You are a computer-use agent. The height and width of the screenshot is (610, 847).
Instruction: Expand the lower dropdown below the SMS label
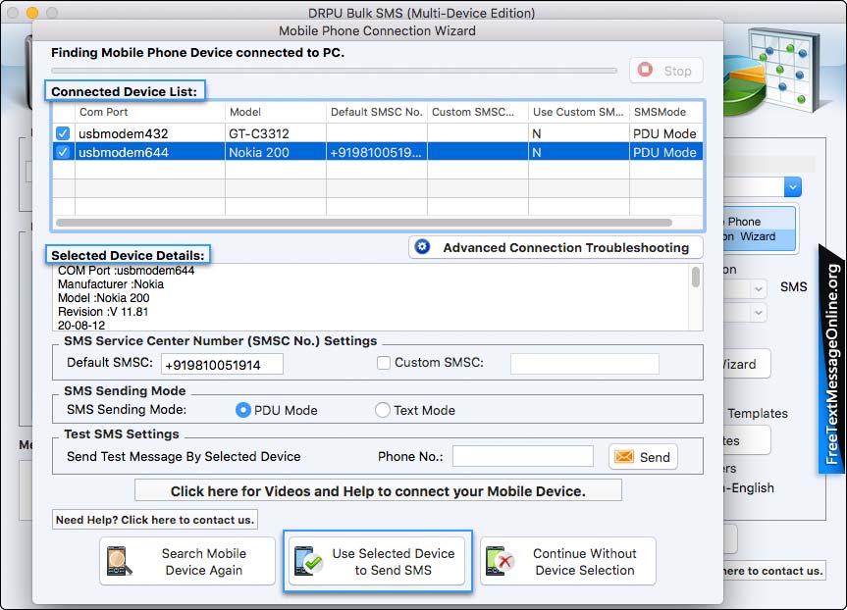(x=759, y=313)
